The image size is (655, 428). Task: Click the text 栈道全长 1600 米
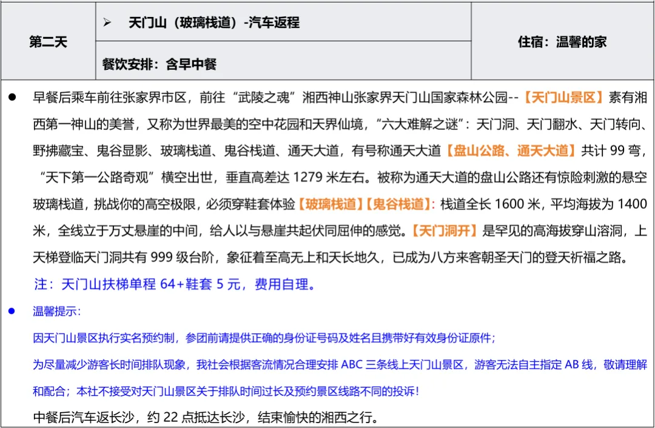click(x=490, y=204)
